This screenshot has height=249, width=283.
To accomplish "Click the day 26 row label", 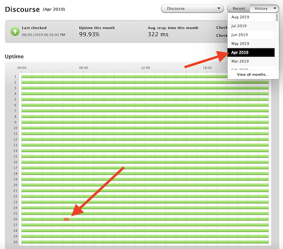I will 15,219.
